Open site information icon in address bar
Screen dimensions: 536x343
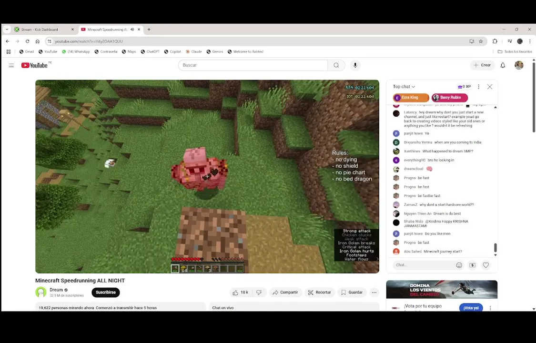(49, 41)
